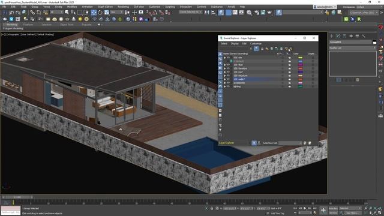Screen dimensions: 384x216
Task: Click the lock icon in Layer Explorer toolbar
Action: [x=262, y=49]
